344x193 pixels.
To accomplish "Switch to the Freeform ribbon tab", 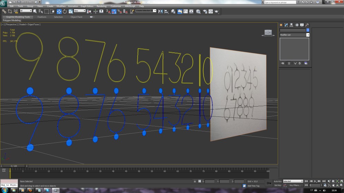I will [x=42, y=17].
